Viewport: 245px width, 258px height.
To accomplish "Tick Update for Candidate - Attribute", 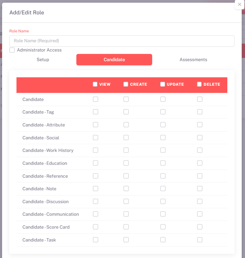I will (163, 125).
